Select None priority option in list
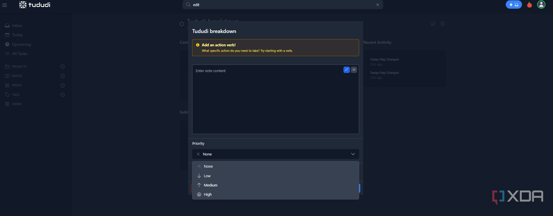Screen dimensions: 553x216 [275, 166]
